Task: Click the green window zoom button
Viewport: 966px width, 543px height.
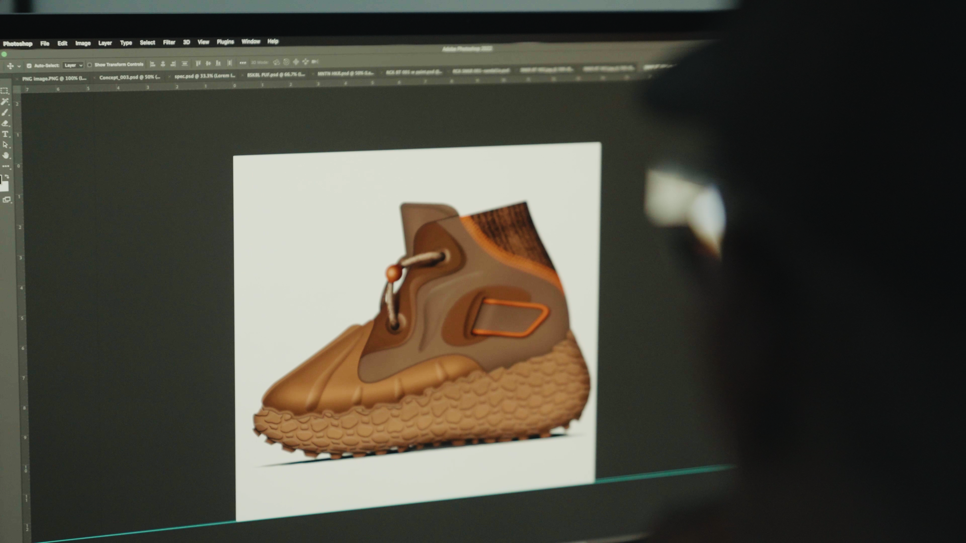Action: pos(4,54)
